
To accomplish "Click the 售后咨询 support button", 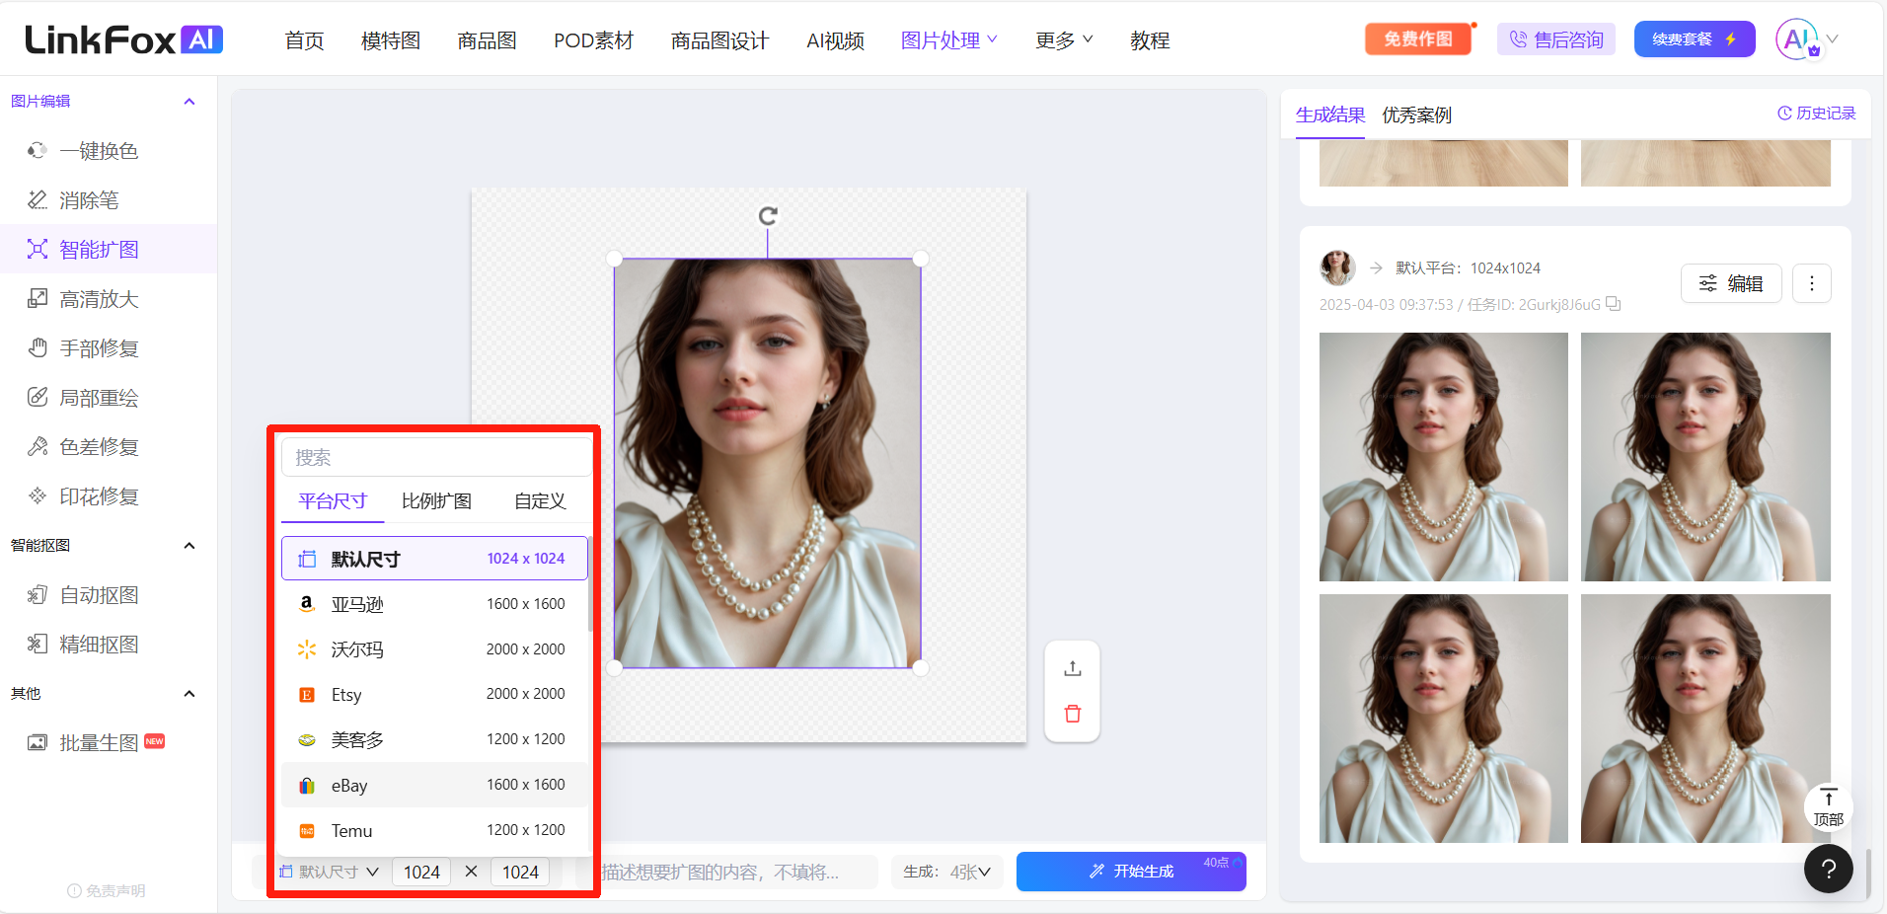I will tap(1556, 39).
